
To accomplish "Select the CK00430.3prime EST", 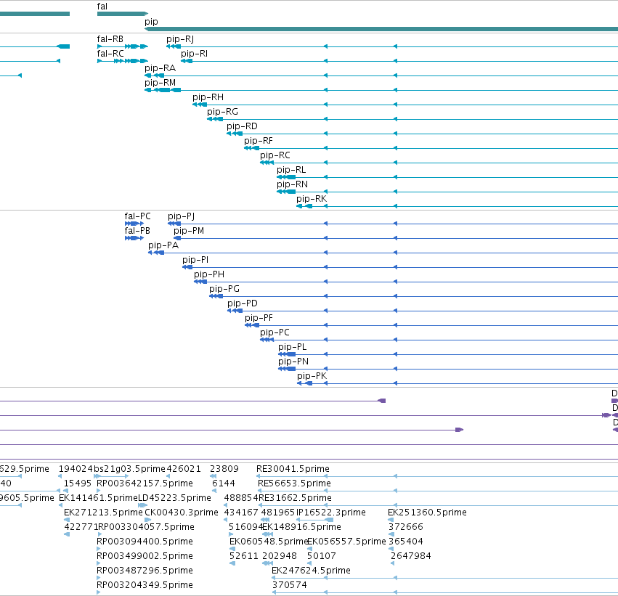I will pyautogui.click(x=182, y=513).
